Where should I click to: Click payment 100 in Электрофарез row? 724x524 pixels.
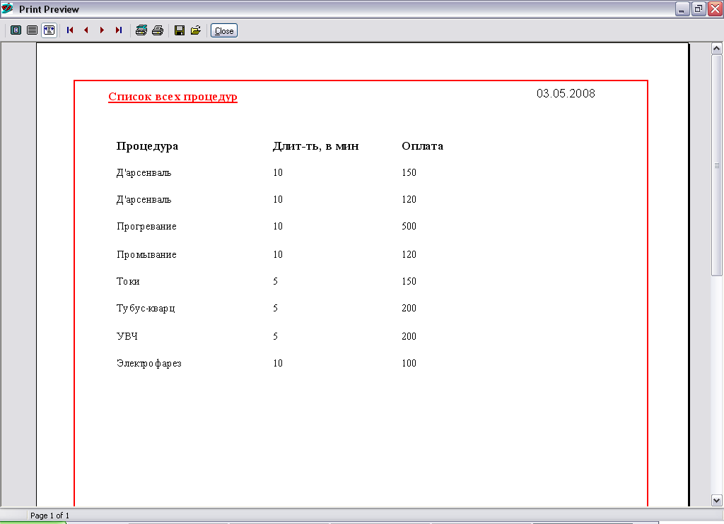click(x=409, y=363)
